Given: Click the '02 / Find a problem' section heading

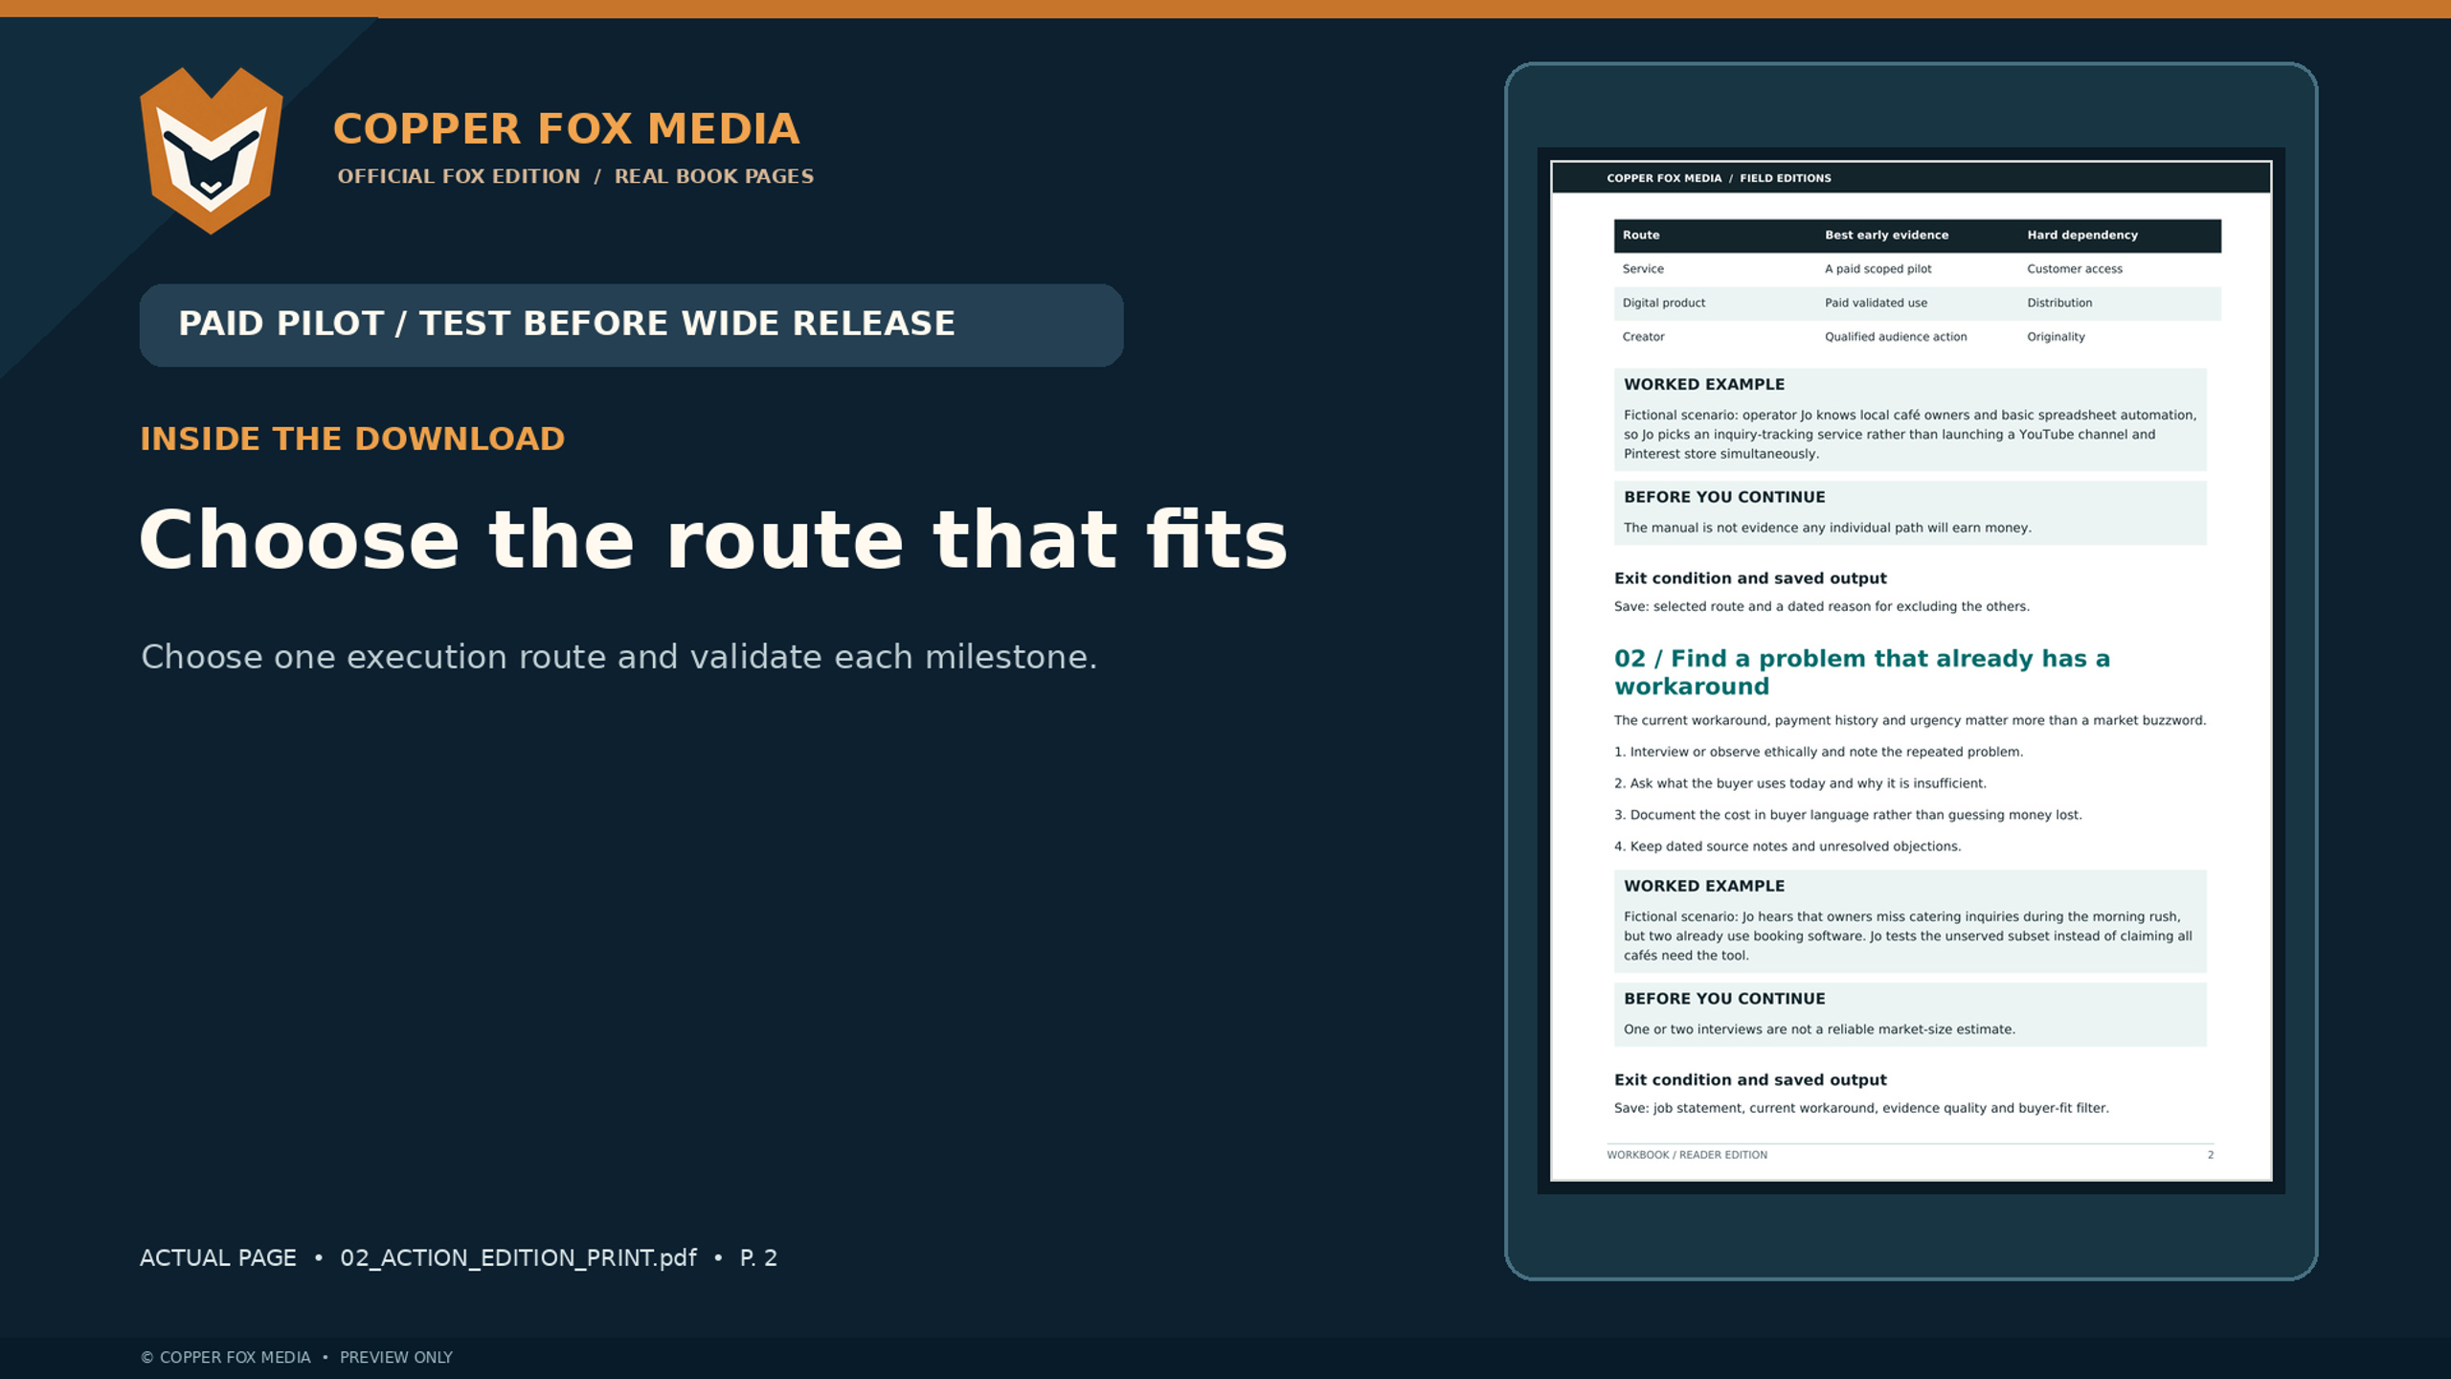Looking at the screenshot, I should [1861, 672].
